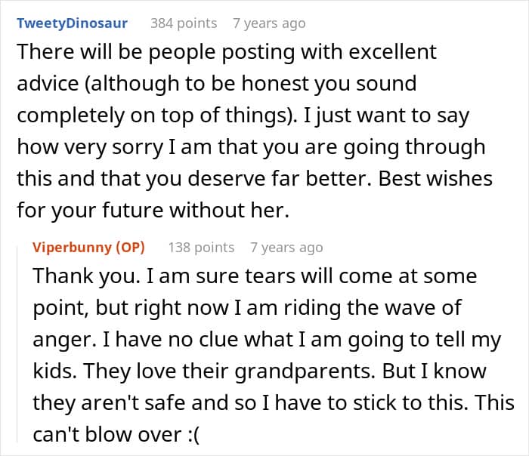Click the words 'Best wishes' in the comment
The image size is (529, 456).
tap(435, 178)
